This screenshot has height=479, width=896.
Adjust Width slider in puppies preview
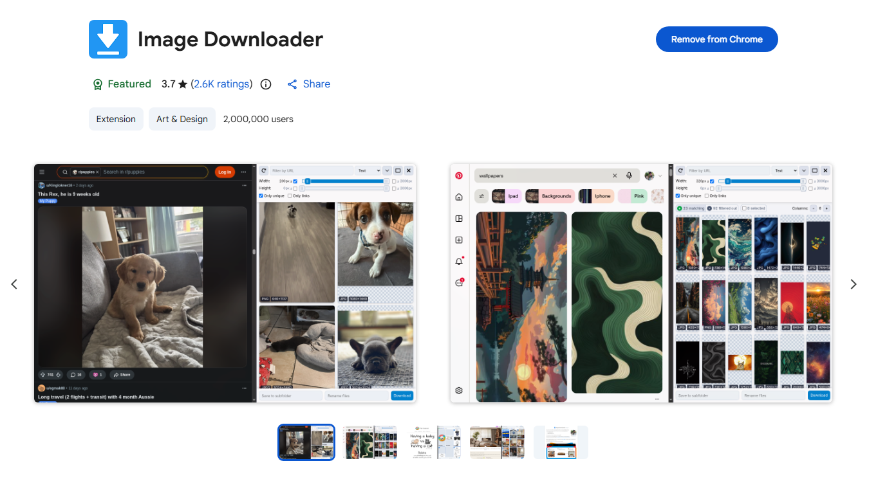pos(344,181)
